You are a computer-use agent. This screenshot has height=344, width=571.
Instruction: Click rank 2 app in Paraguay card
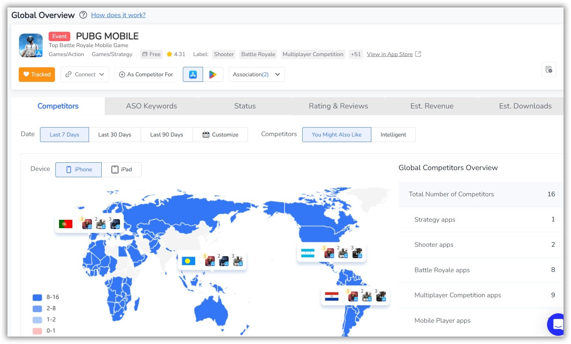(367, 296)
